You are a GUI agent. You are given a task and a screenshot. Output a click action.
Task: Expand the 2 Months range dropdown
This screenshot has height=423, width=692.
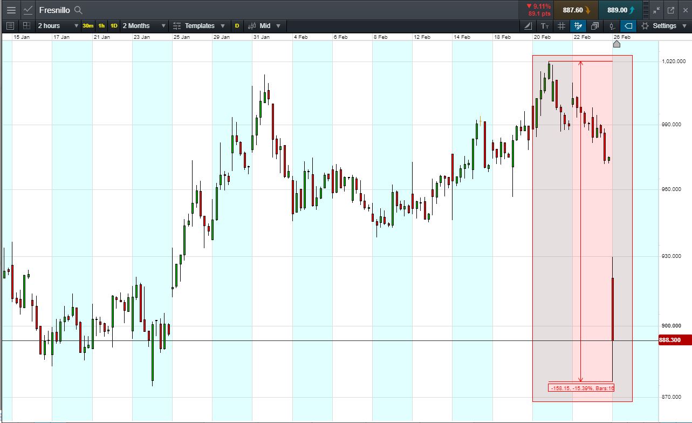[143, 26]
